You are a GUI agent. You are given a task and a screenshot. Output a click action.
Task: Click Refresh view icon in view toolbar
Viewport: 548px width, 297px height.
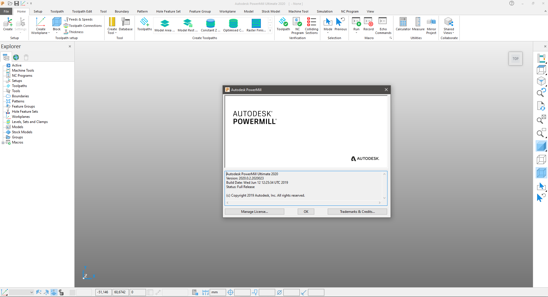point(541,106)
